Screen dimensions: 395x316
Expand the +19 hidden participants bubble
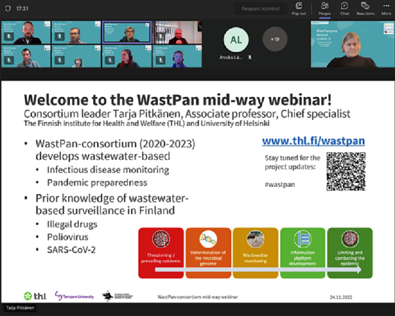tap(274, 39)
